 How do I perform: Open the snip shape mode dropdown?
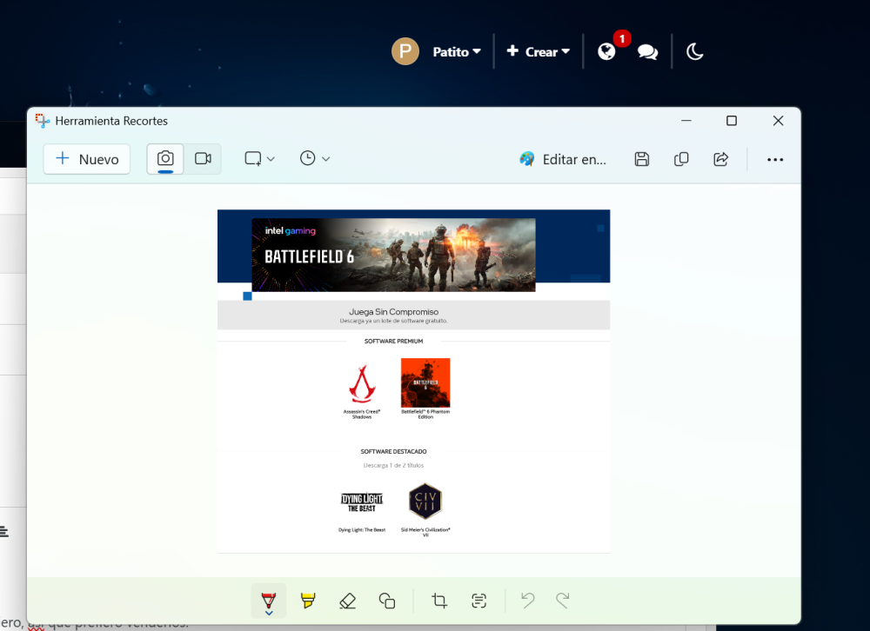pos(259,159)
